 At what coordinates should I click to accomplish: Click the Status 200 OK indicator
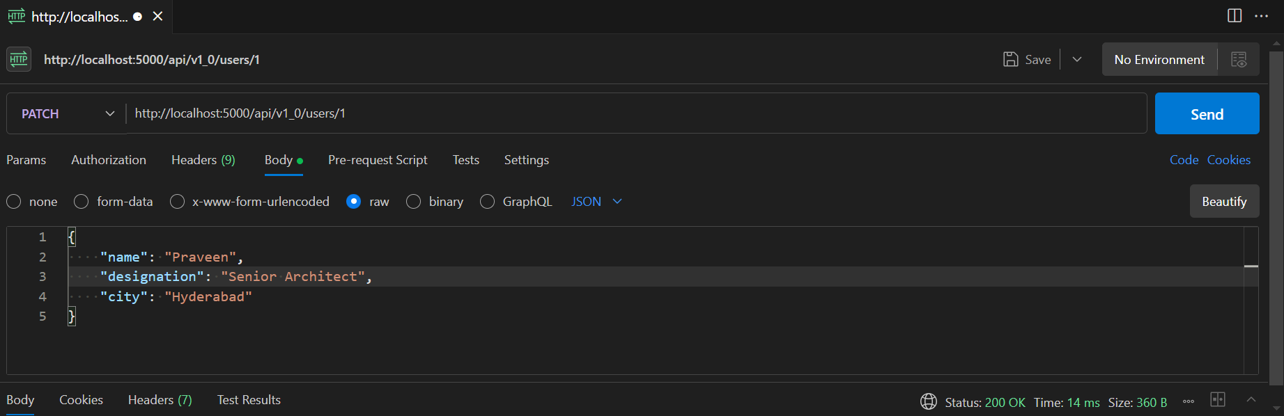(985, 403)
